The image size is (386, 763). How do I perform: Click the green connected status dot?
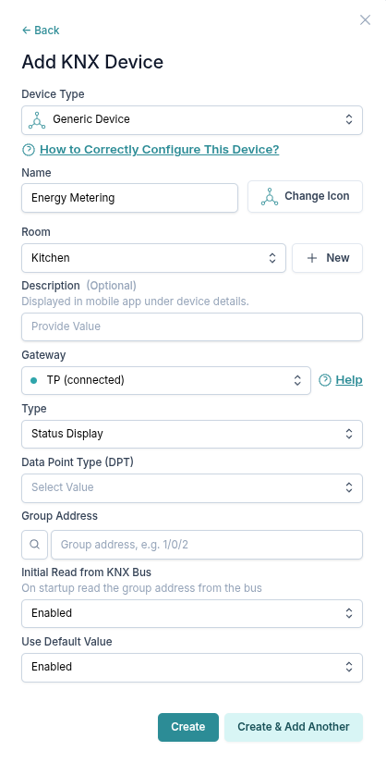click(x=33, y=380)
